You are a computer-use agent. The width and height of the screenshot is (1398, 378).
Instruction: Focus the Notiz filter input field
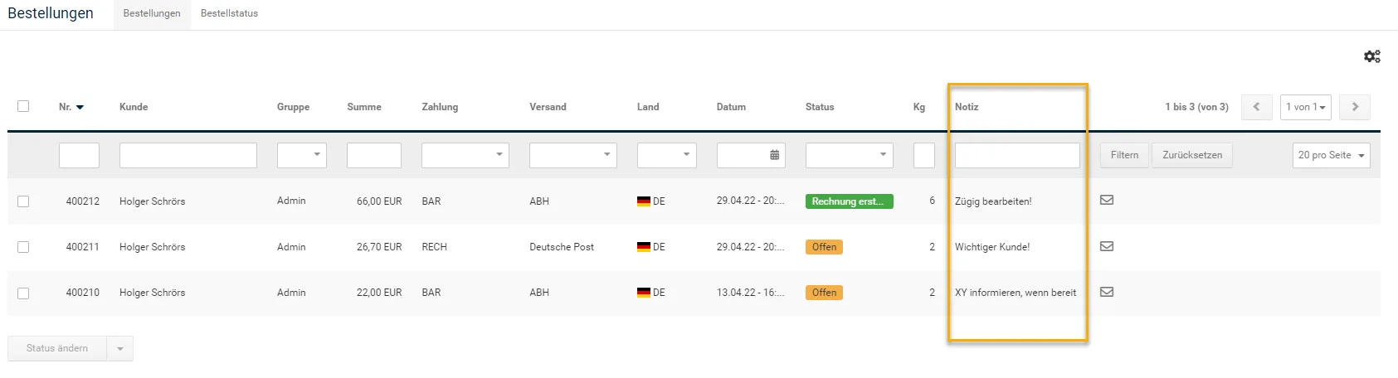click(x=1017, y=155)
